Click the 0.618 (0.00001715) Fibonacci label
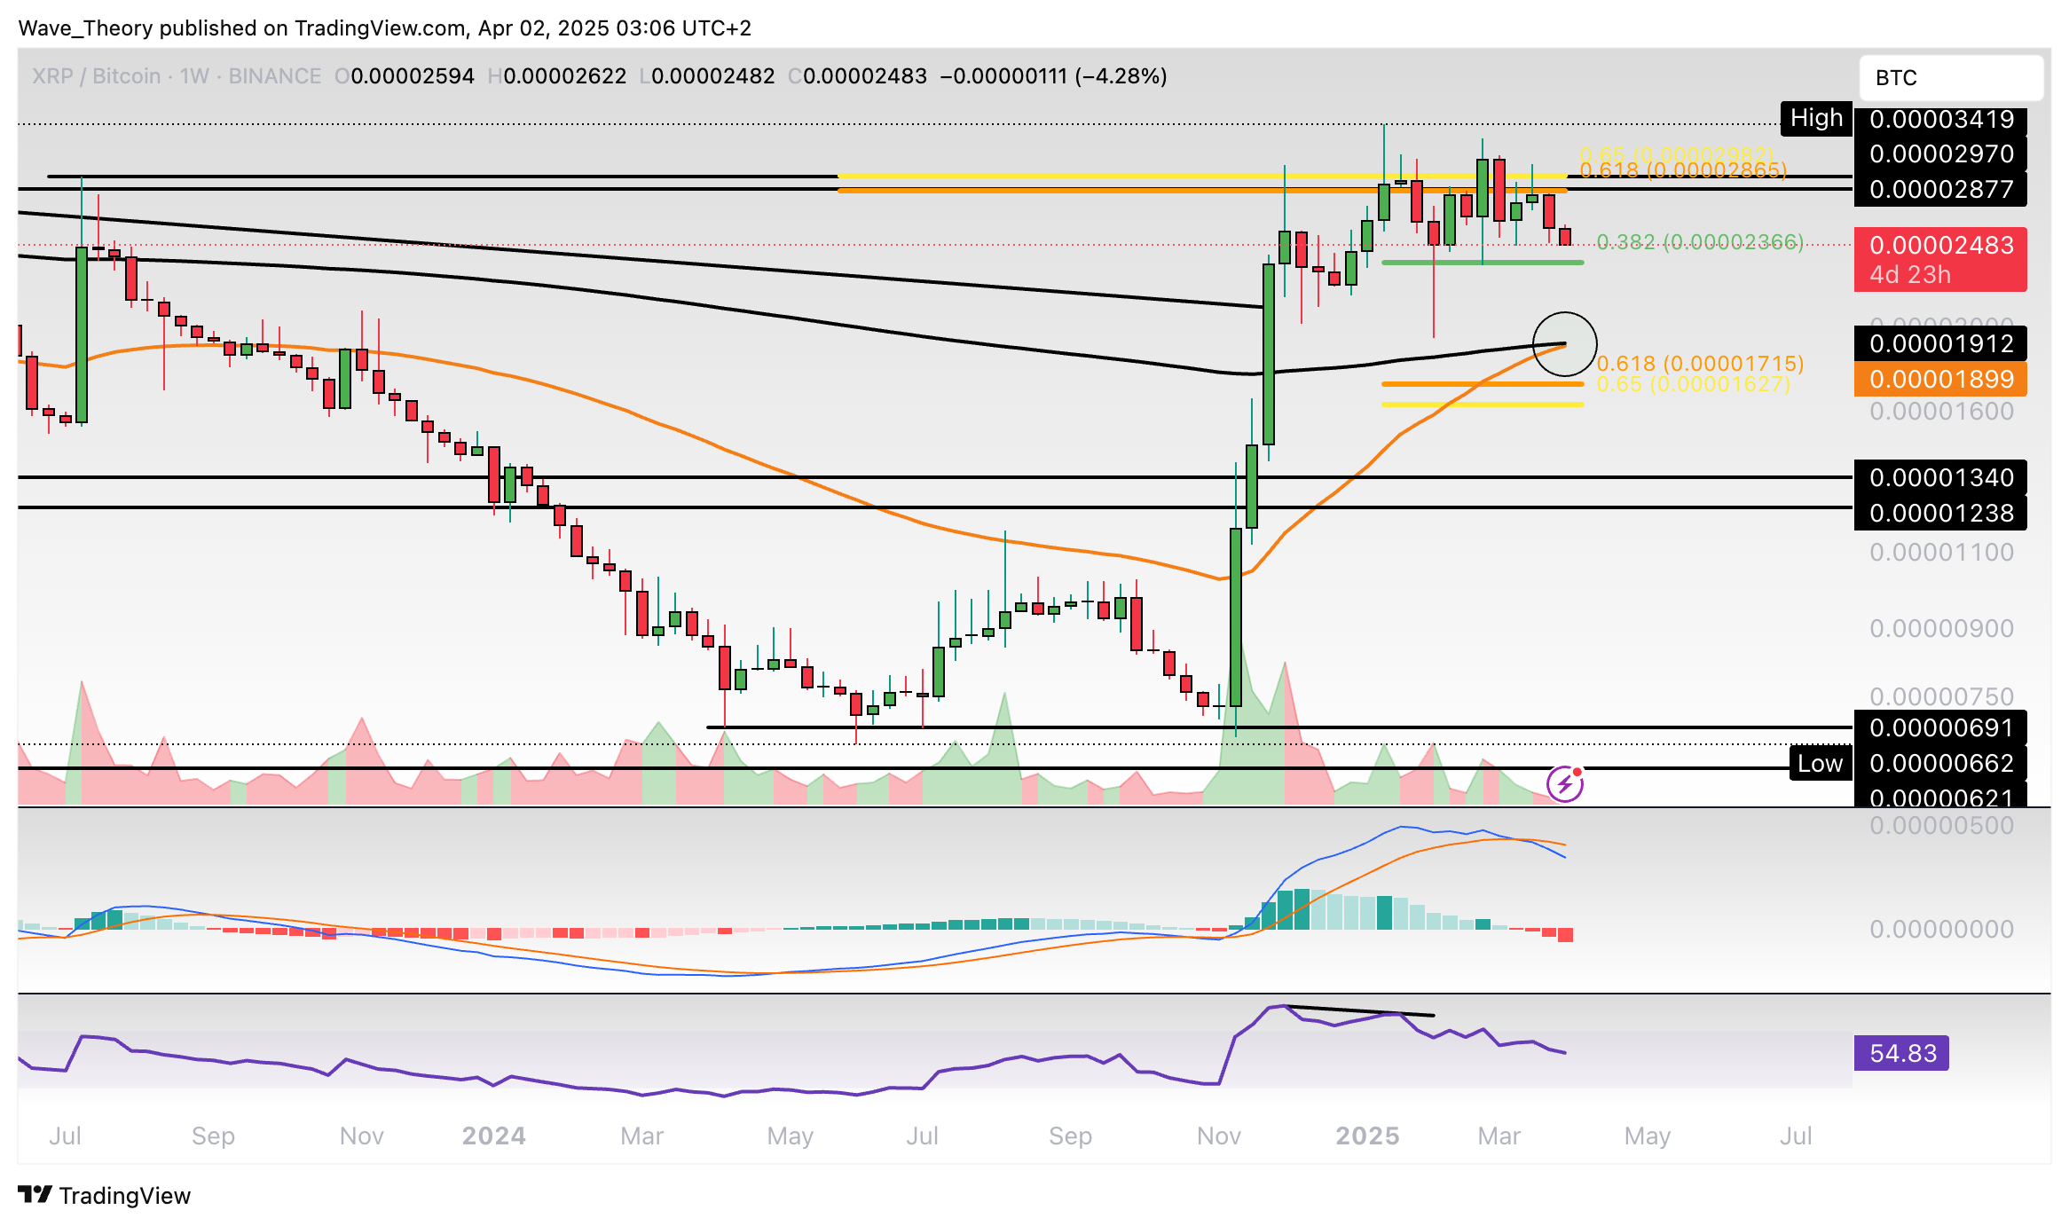Viewport: 2069px width, 1226px height. pos(1699,364)
